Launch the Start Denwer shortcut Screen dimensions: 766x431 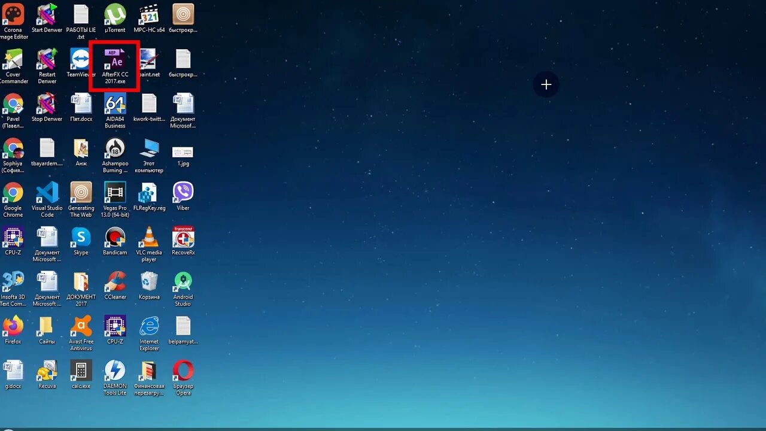point(47,19)
